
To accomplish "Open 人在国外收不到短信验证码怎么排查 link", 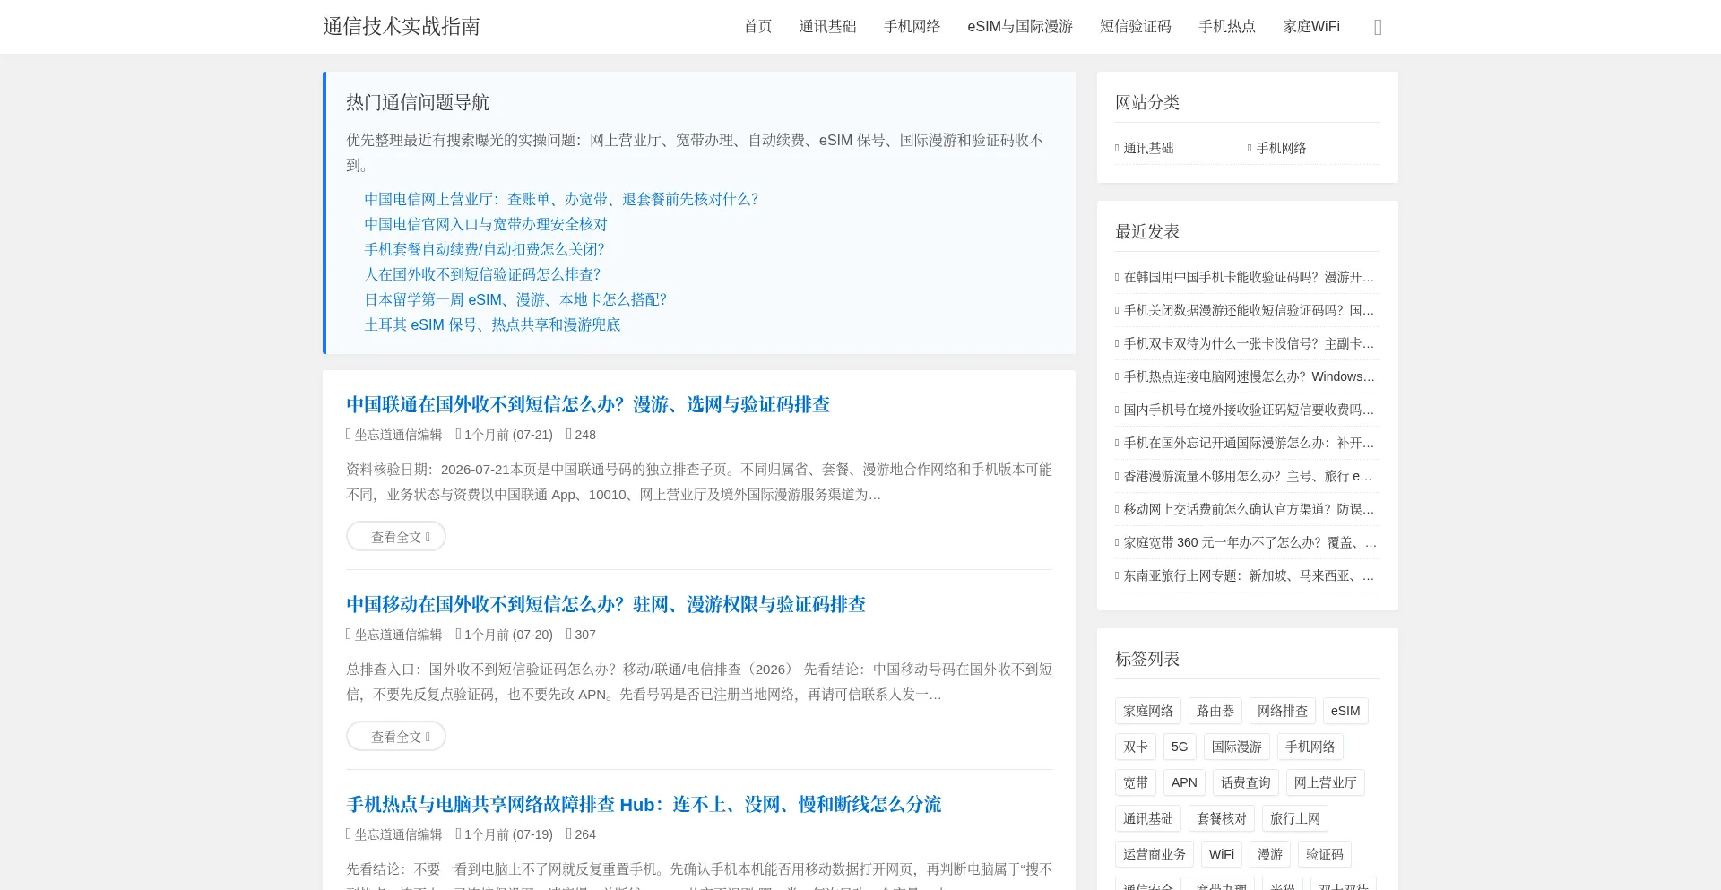I will [482, 274].
